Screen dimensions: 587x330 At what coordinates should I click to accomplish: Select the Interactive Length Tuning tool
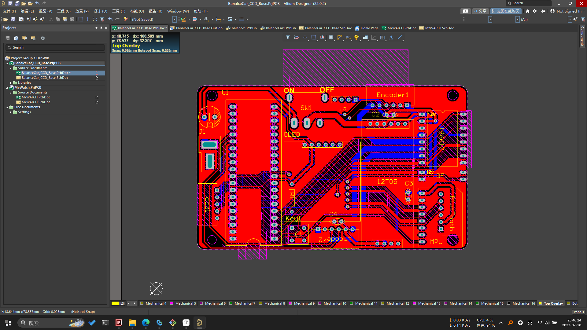348,37
